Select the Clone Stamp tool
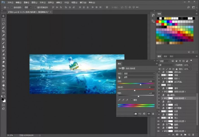 [x=3, y=47]
